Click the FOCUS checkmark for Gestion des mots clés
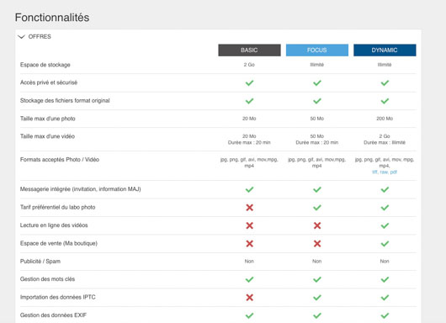The height and width of the screenshot is (323, 446). (317, 279)
